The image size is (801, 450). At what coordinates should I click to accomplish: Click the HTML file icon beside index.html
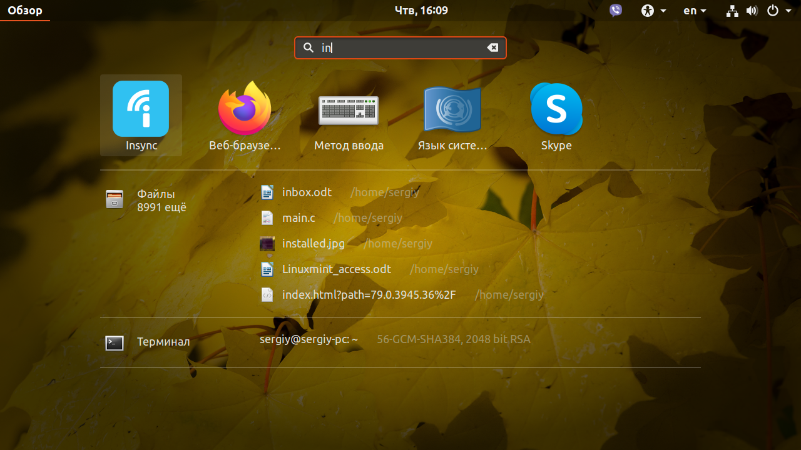267,295
